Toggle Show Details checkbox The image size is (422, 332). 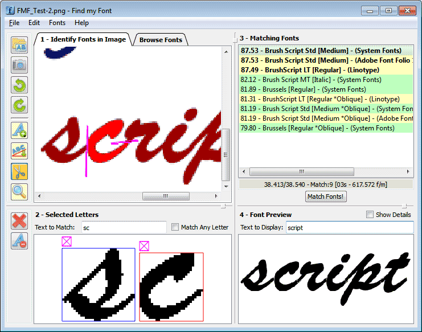370,215
